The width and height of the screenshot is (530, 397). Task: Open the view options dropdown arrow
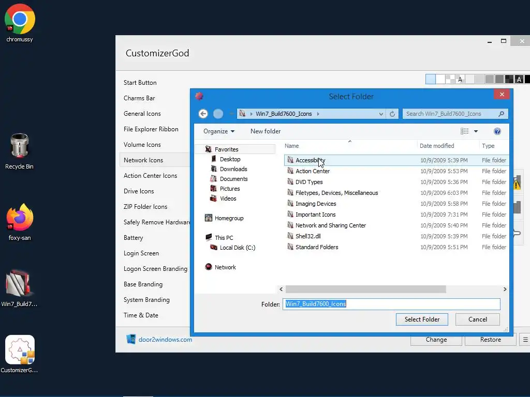(476, 131)
